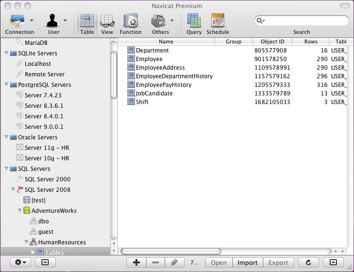The width and height of the screenshot is (354, 272).
Task: Sort by the Rows column header
Action: click(x=311, y=42)
